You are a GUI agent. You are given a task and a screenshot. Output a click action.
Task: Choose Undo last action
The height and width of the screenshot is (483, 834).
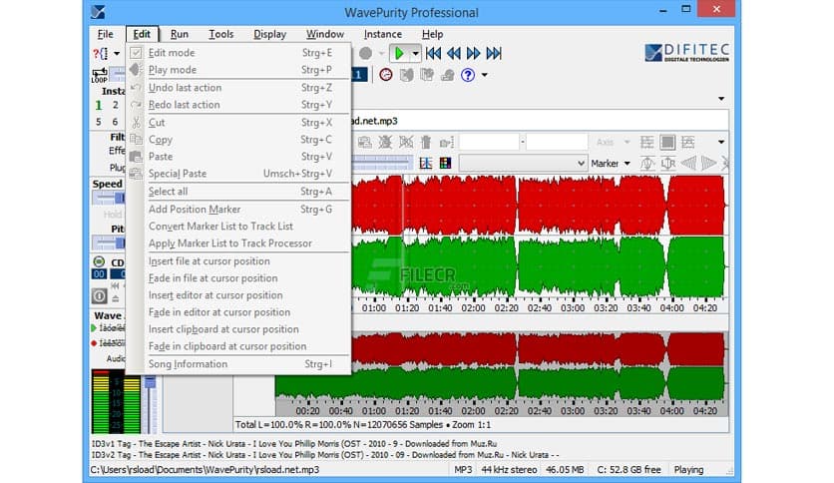click(238, 88)
